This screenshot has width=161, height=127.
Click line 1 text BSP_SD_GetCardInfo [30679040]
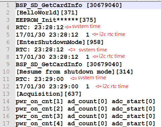pyautogui.click(x=69, y=5)
